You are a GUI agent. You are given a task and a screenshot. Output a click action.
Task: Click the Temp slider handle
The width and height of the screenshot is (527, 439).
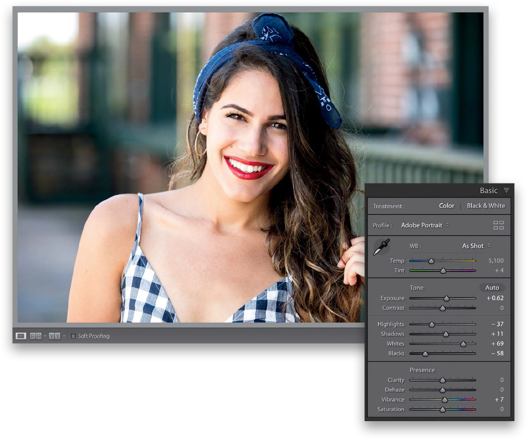(x=431, y=261)
